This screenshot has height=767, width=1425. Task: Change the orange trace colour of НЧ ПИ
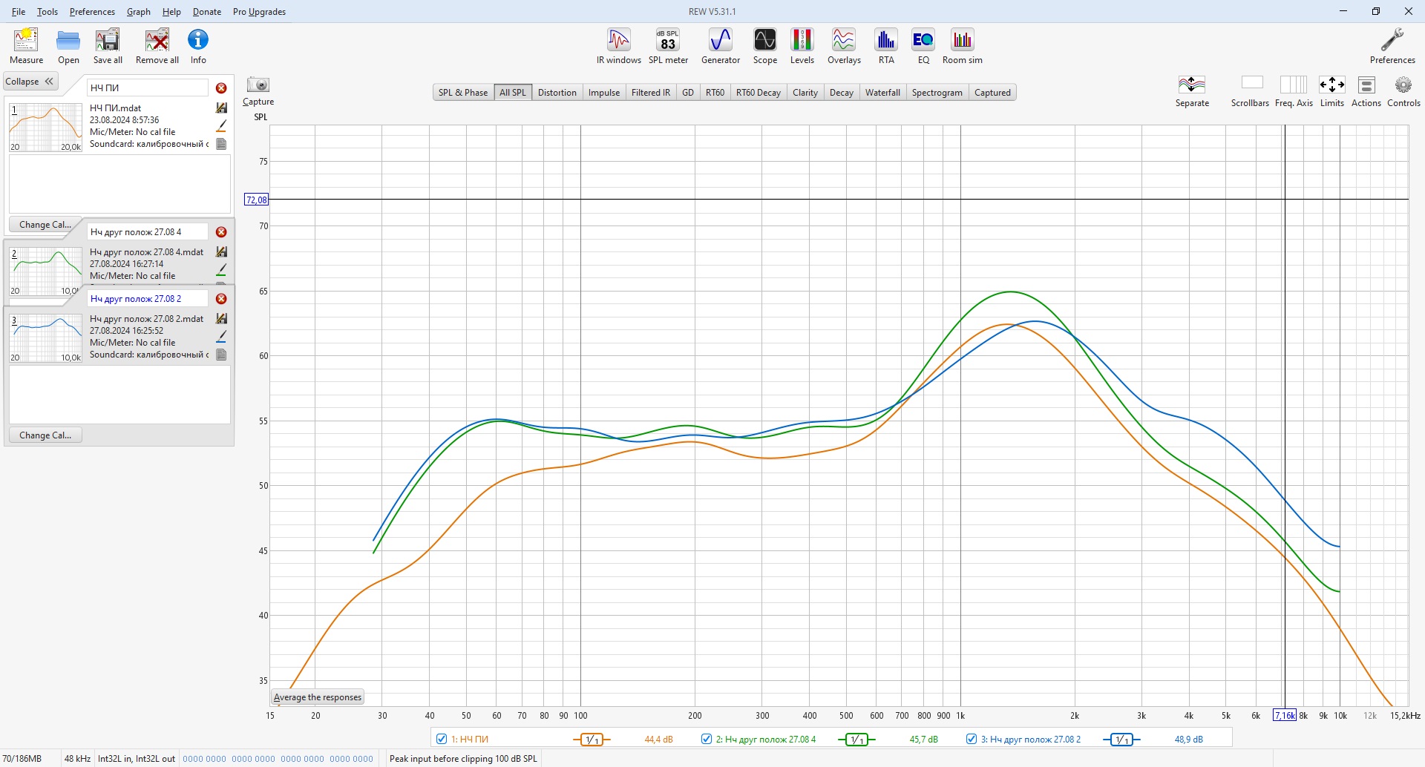tap(221, 126)
